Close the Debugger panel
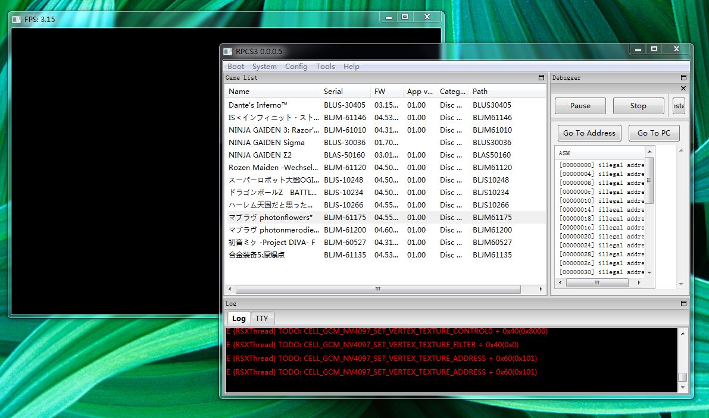709x418 pixels. click(x=683, y=89)
